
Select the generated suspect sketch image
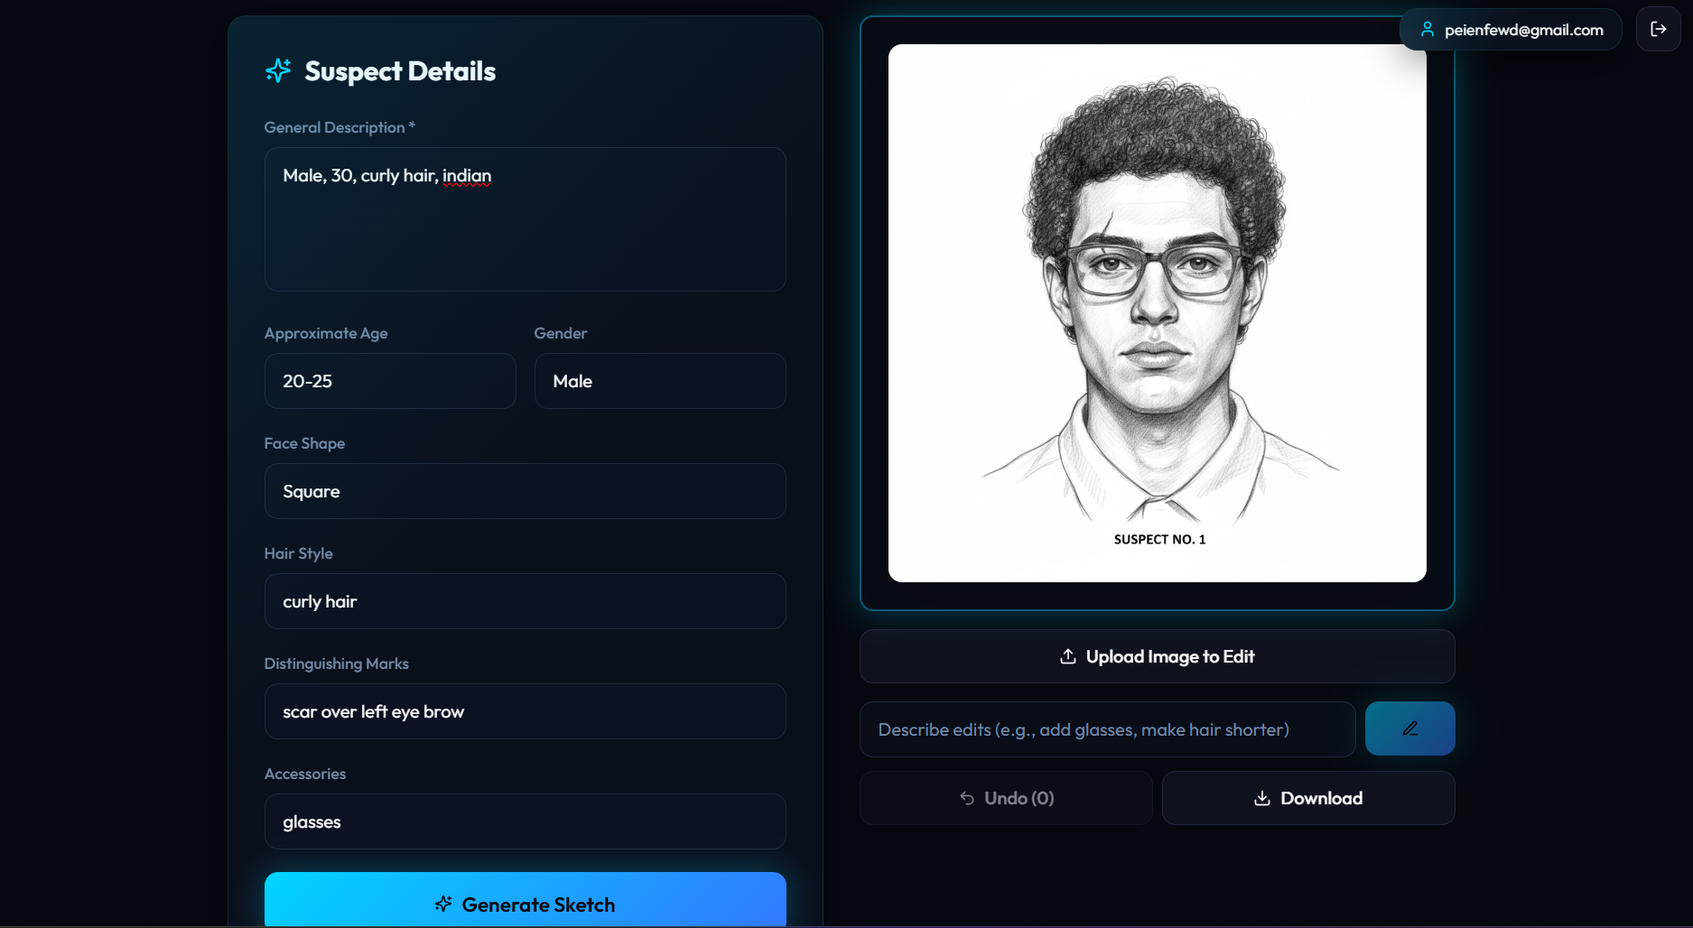click(1157, 313)
